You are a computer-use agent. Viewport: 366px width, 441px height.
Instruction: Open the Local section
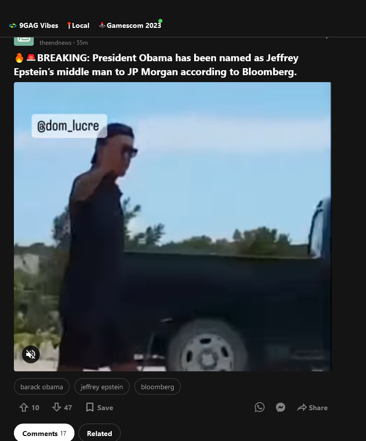click(78, 25)
